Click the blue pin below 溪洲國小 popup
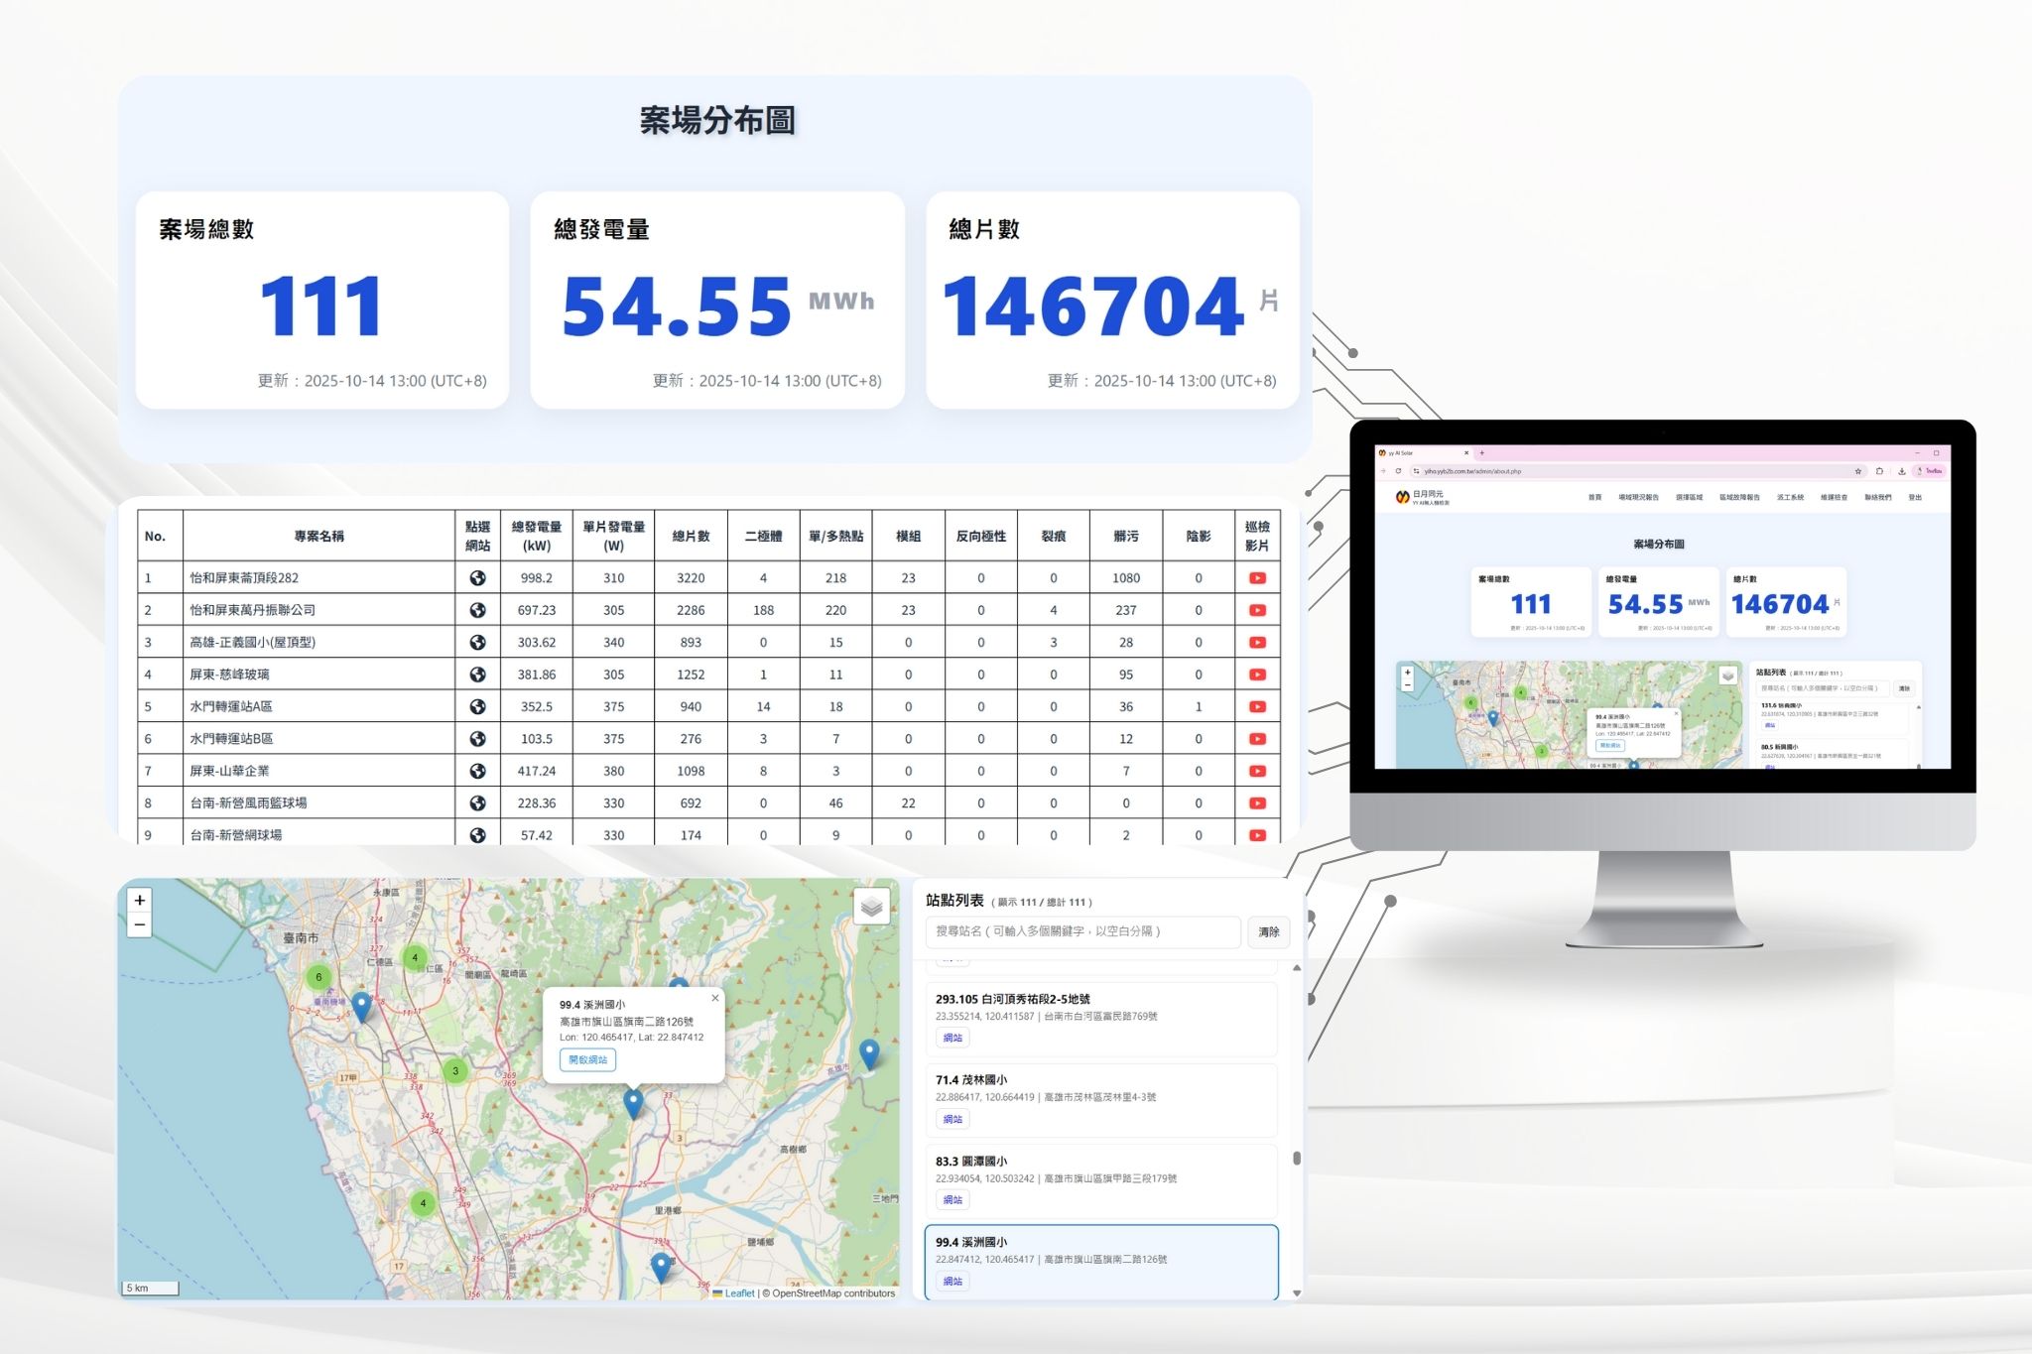This screenshot has width=2032, height=1354. (633, 1102)
